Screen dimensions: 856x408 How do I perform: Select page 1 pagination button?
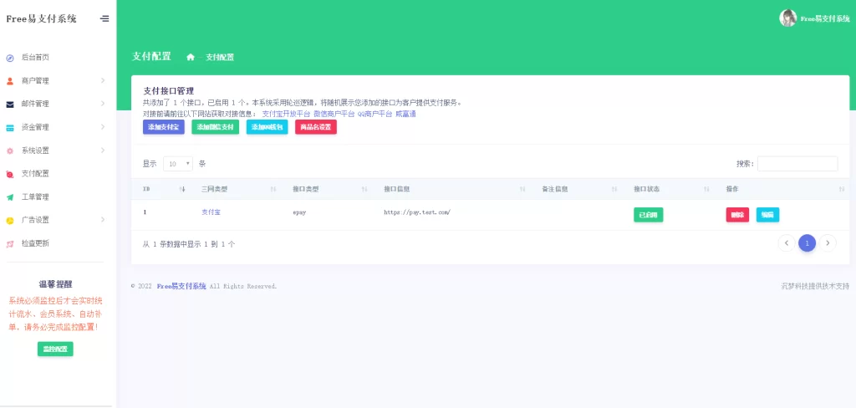[x=807, y=243]
